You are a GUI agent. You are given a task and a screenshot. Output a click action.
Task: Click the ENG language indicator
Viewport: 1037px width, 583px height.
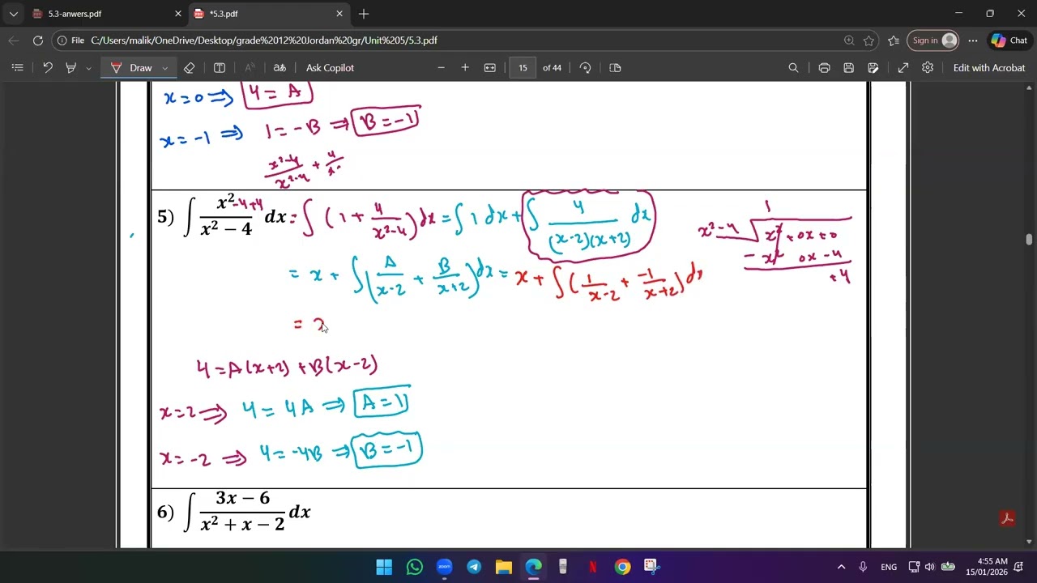tap(889, 567)
